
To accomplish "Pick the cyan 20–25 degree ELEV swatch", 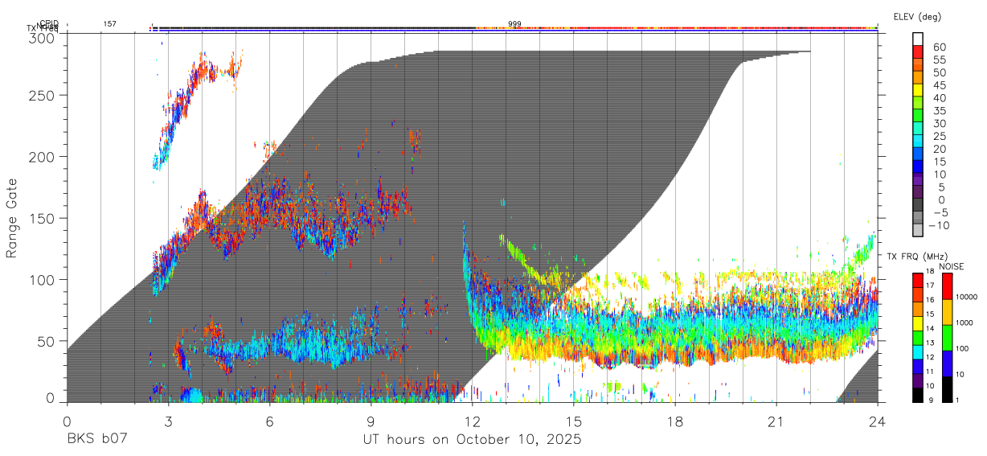I will [x=918, y=142].
